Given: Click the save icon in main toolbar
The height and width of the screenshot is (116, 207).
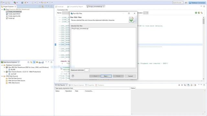Looking at the screenshot, I should click(x=6, y=3).
